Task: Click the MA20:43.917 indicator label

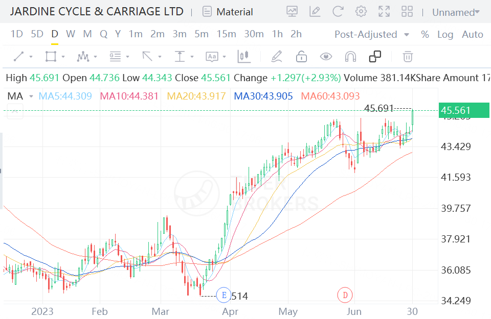Action: tap(196, 96)
